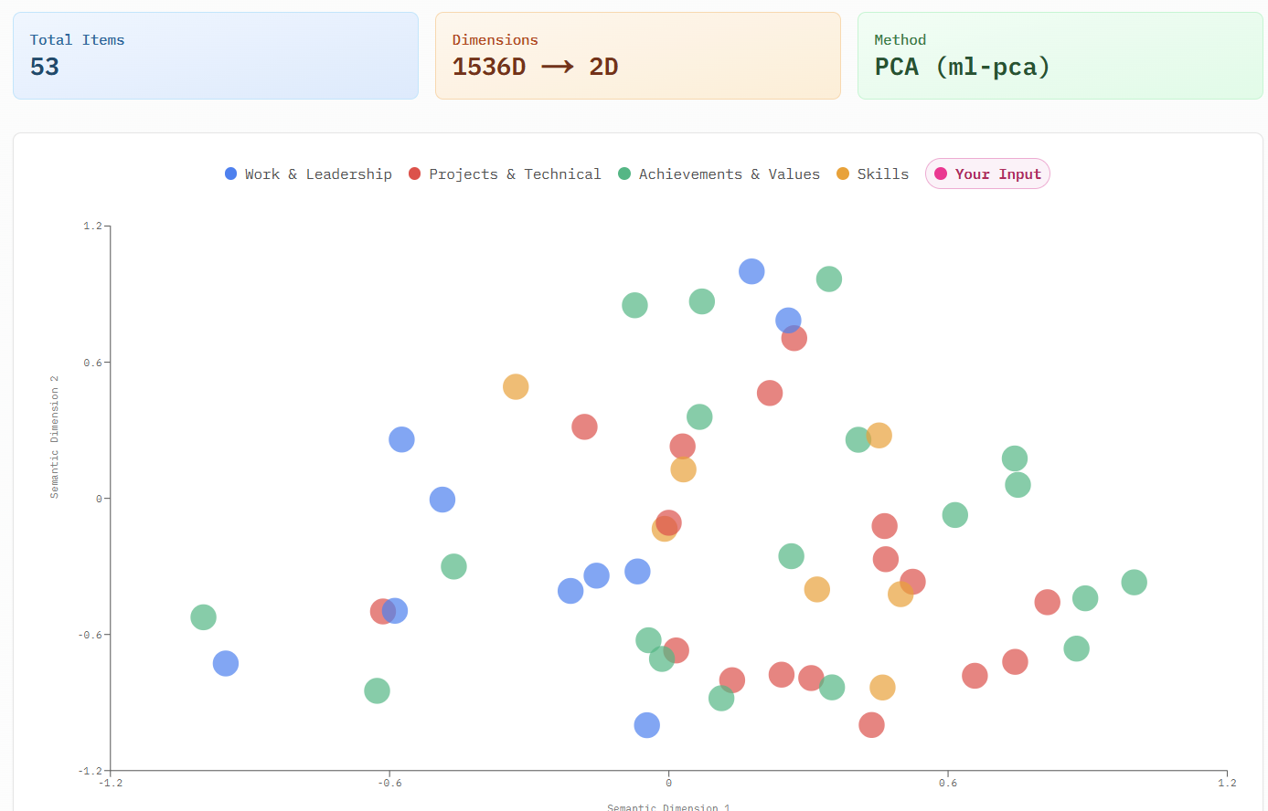The height and width of the screenshot is (811, 1268).
Task: Select the topmost red data point
Action: pyautogui.click(x=794, y=339)
